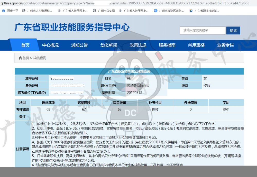Click the 实操成绩 column header
This screenshot has width=257, height=177.
84,102
